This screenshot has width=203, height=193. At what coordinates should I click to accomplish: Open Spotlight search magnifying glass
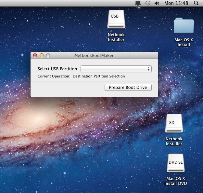pos(196,3)
